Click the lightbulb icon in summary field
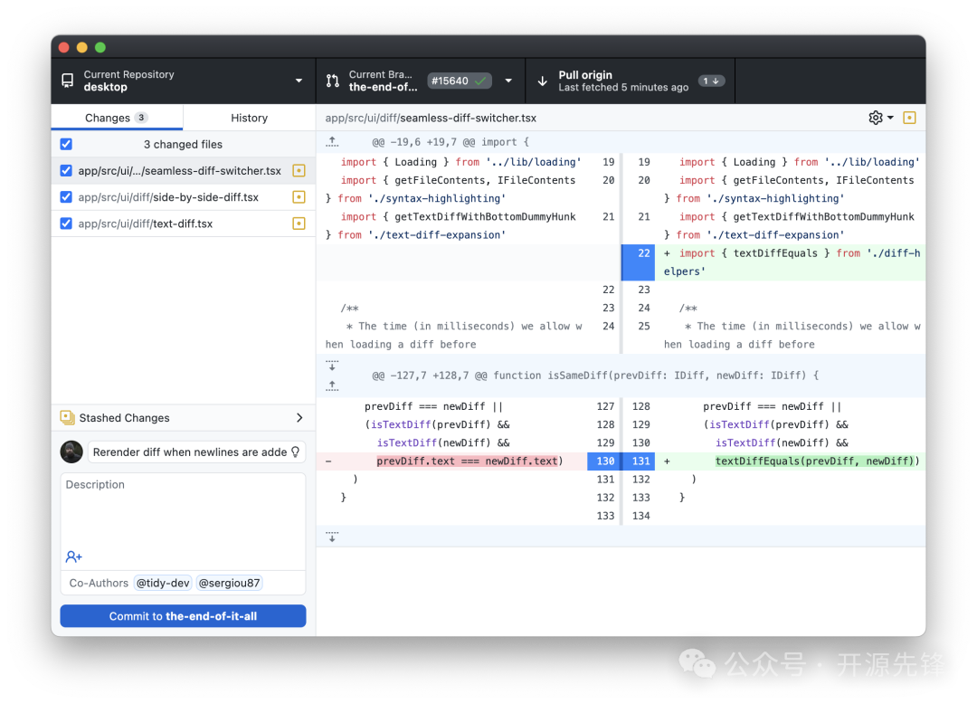Viewport: 977px width, 704px height. (295, 452)
